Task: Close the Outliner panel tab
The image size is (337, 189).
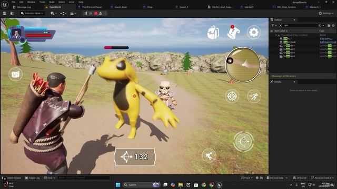Action: (x=294, y=20)
